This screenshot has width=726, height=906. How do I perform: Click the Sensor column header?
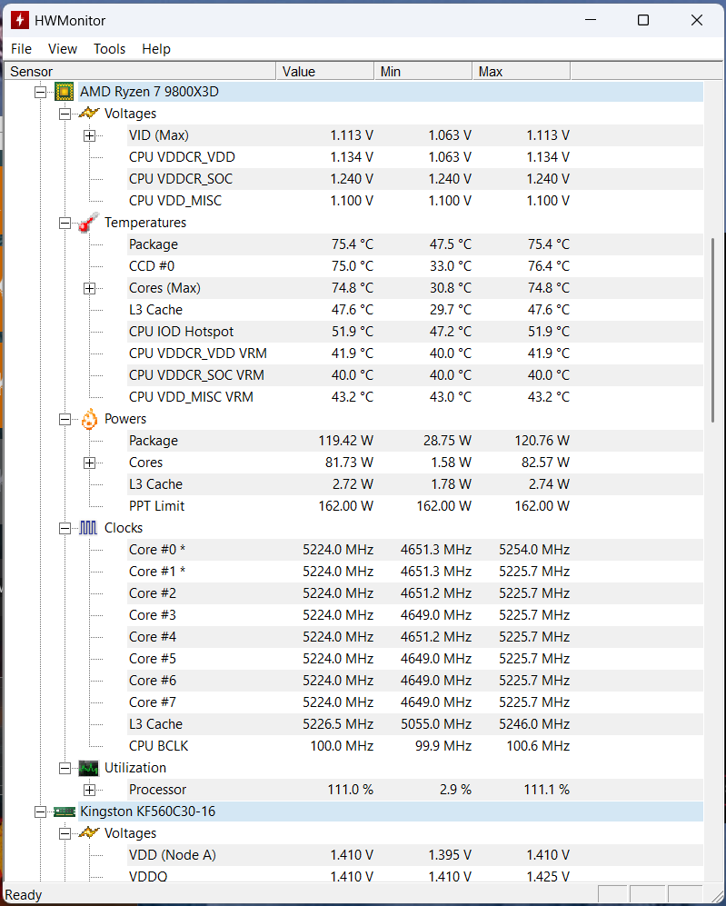coord(140,72)
